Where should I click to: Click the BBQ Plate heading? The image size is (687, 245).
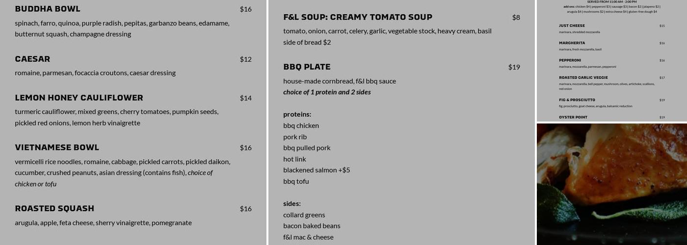(x=307, y=67)
